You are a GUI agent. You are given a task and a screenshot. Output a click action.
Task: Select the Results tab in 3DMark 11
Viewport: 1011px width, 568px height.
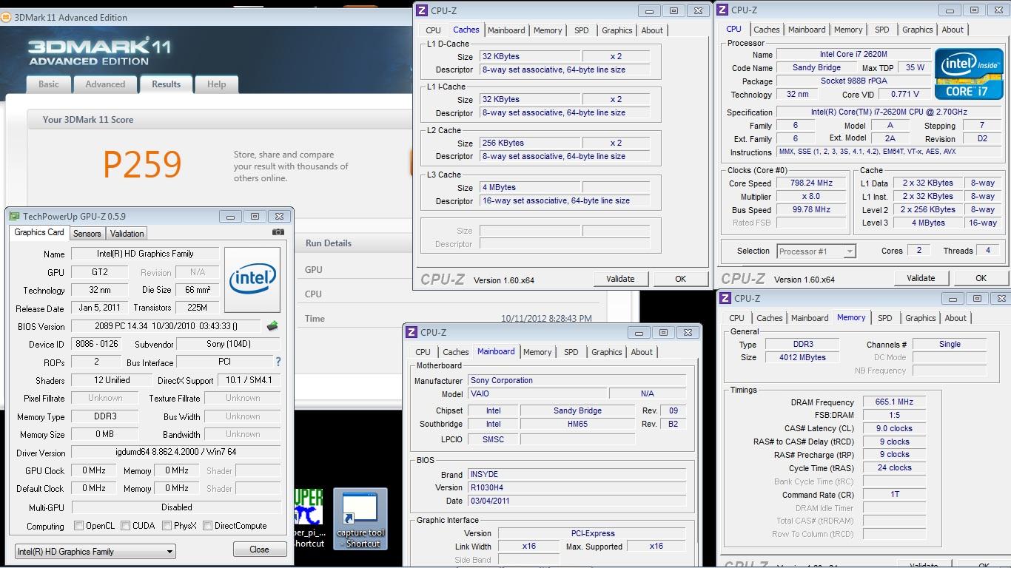click(x=166, y=84)
